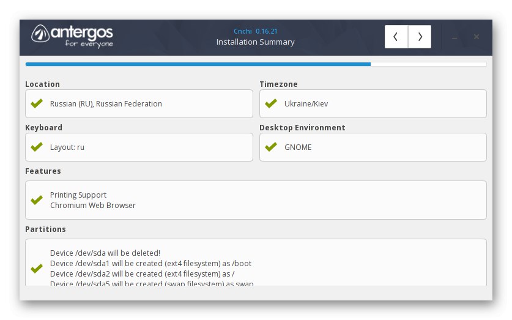
Task: Select the Russian (RU), Russian Federation entry
Action: click(x=106, y=104)
